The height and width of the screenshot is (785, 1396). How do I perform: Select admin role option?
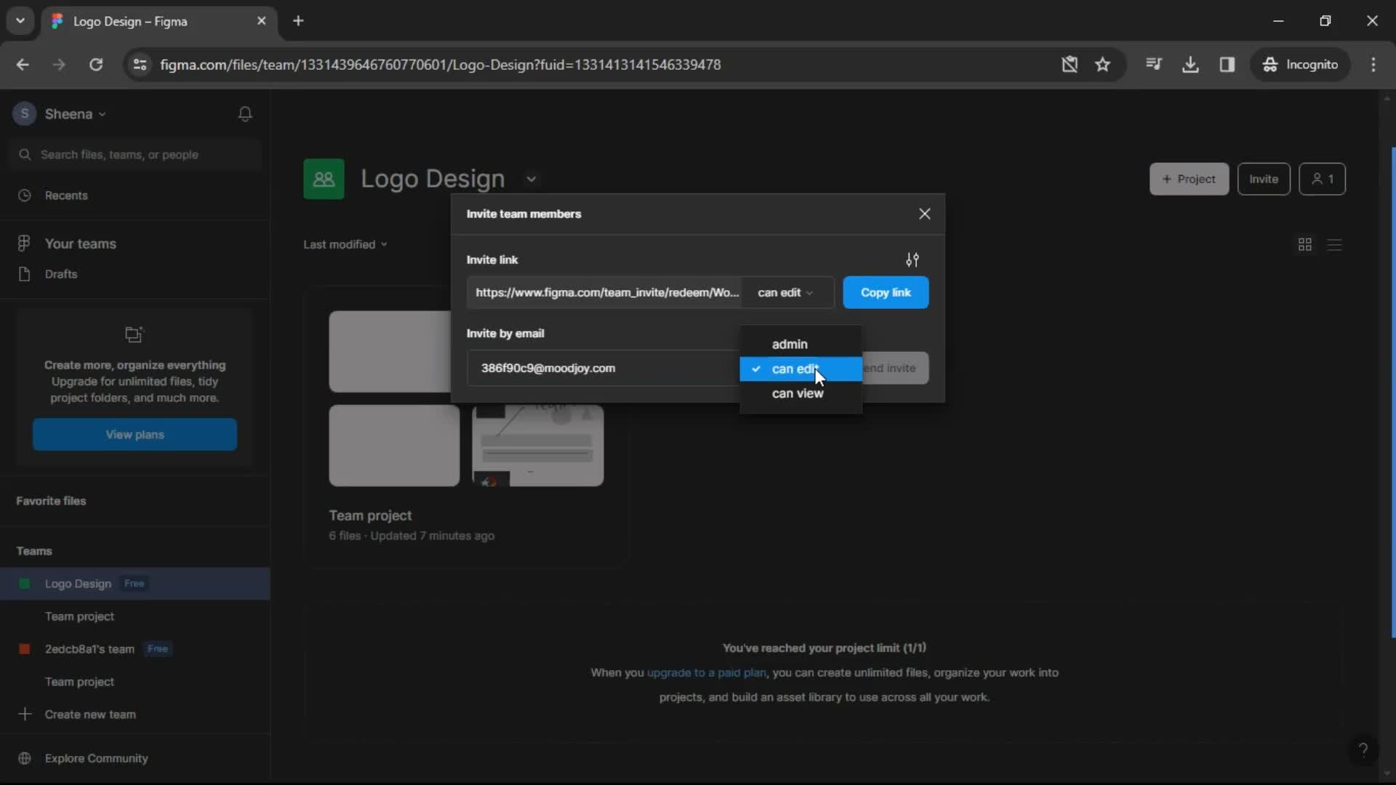point(801,344)
